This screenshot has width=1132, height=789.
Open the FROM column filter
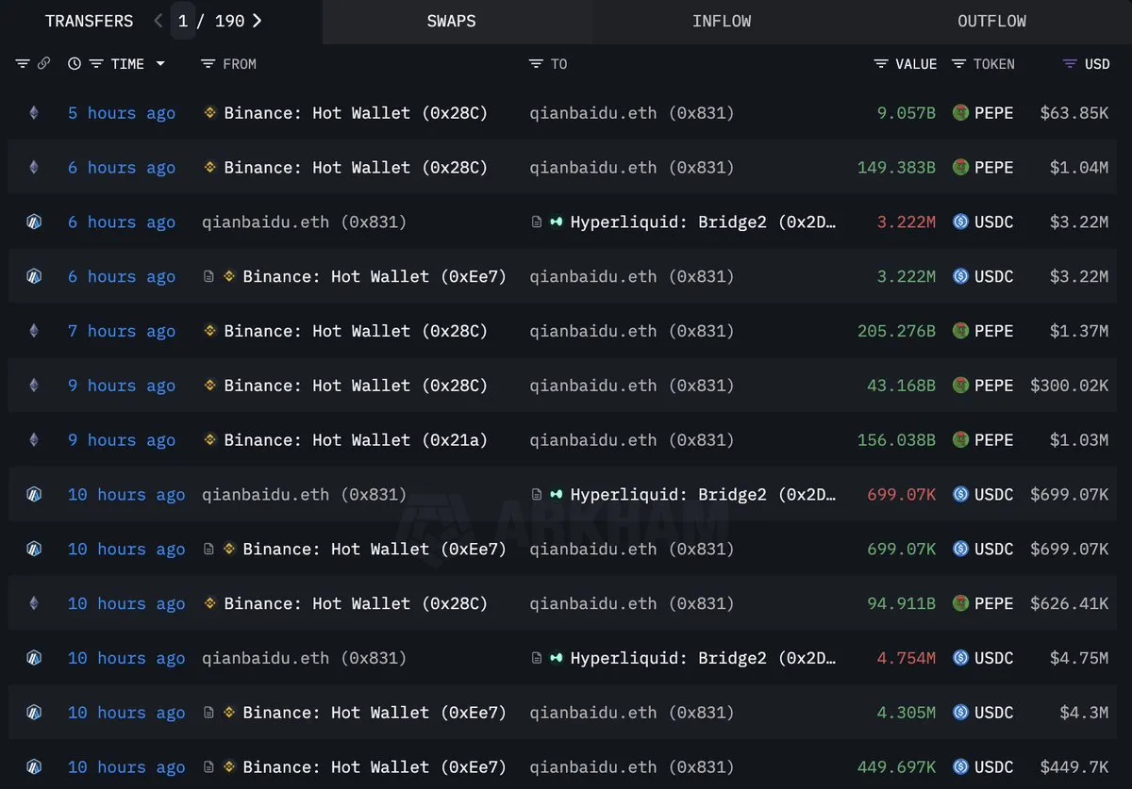click(x=208, y=64)
